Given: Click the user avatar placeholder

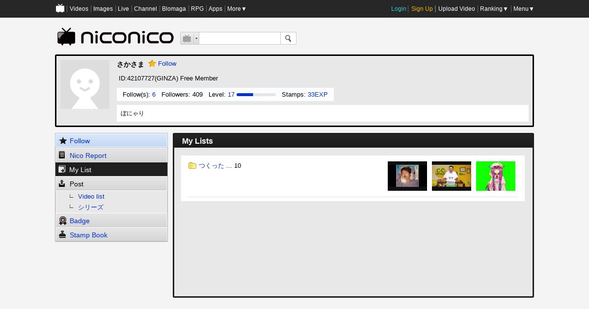Looking at the screenshot, I should click(85, 84).
